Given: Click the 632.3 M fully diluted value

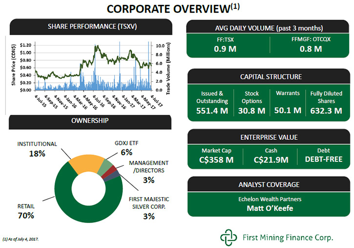Looking at the screenshot, I should (x=326, y=111).
